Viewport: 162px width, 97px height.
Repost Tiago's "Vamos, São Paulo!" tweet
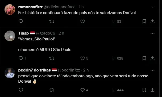click(x=52, y=58)
